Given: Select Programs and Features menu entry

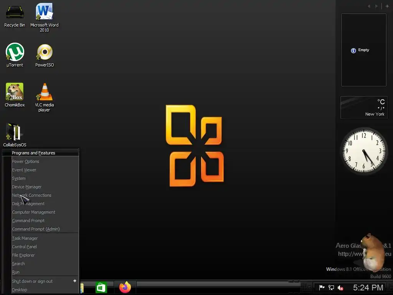Looking at the screenshot, I should pyautogui.click(x=40, y=153).
